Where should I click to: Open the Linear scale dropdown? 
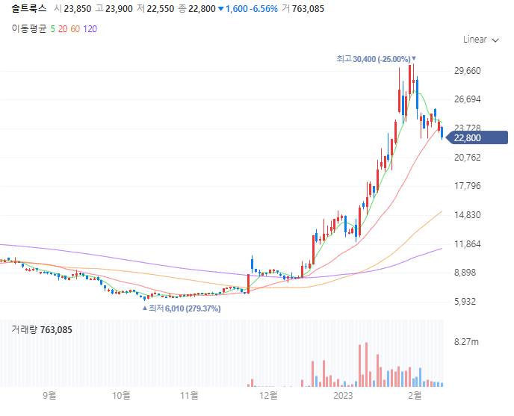pos(481,40)
